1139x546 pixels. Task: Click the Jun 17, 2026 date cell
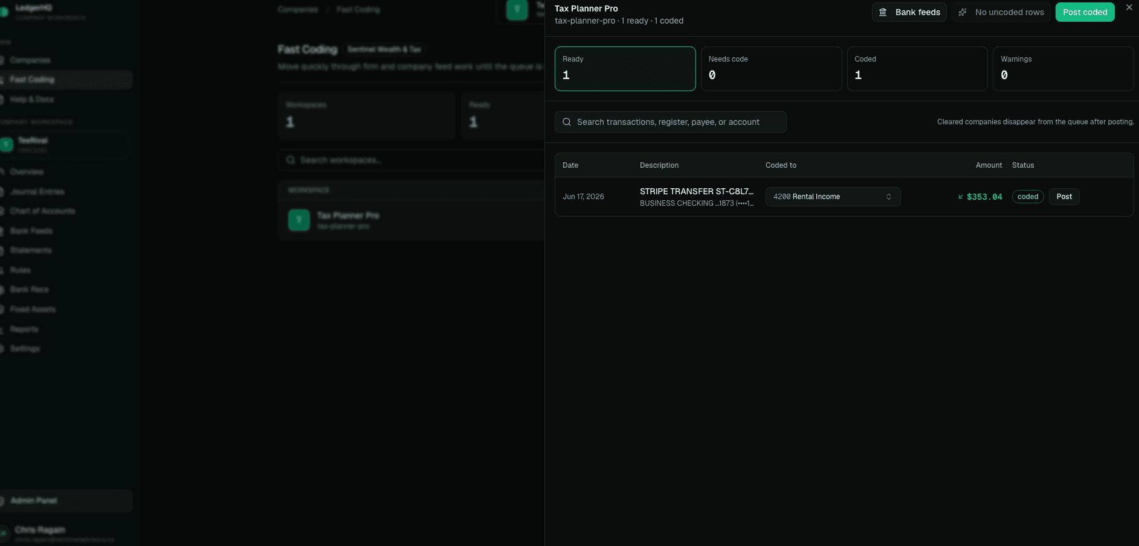coord(583,197)
